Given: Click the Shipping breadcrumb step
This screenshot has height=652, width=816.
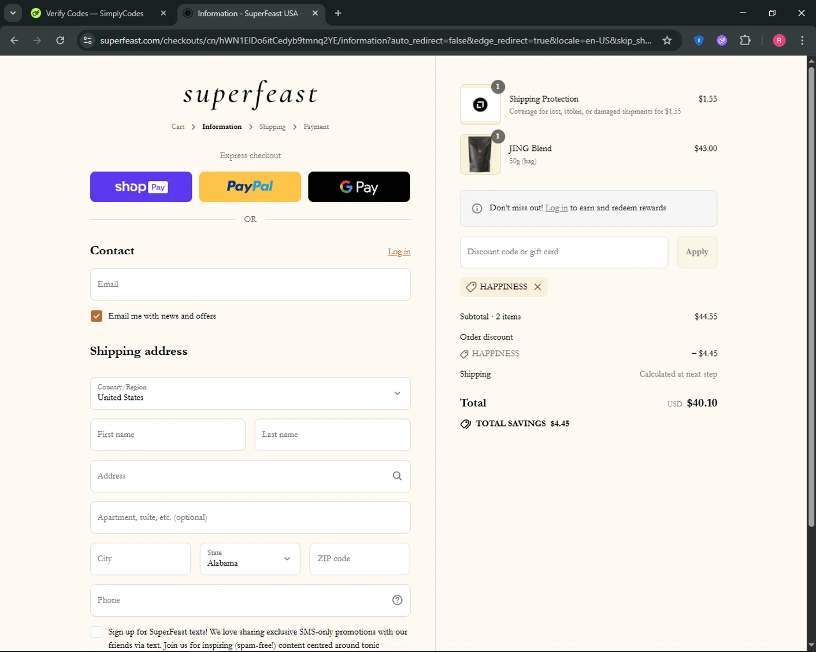Looking at the screenshot, I should pos(273,127).
